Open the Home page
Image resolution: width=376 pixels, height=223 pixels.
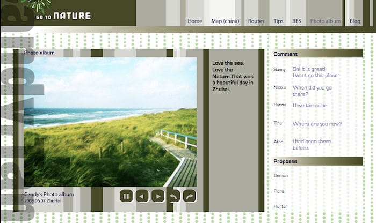pos(194,21)
